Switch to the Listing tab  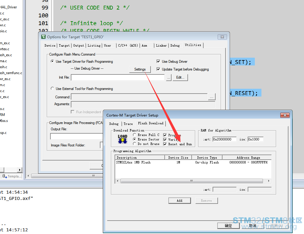tap(94, 46)
